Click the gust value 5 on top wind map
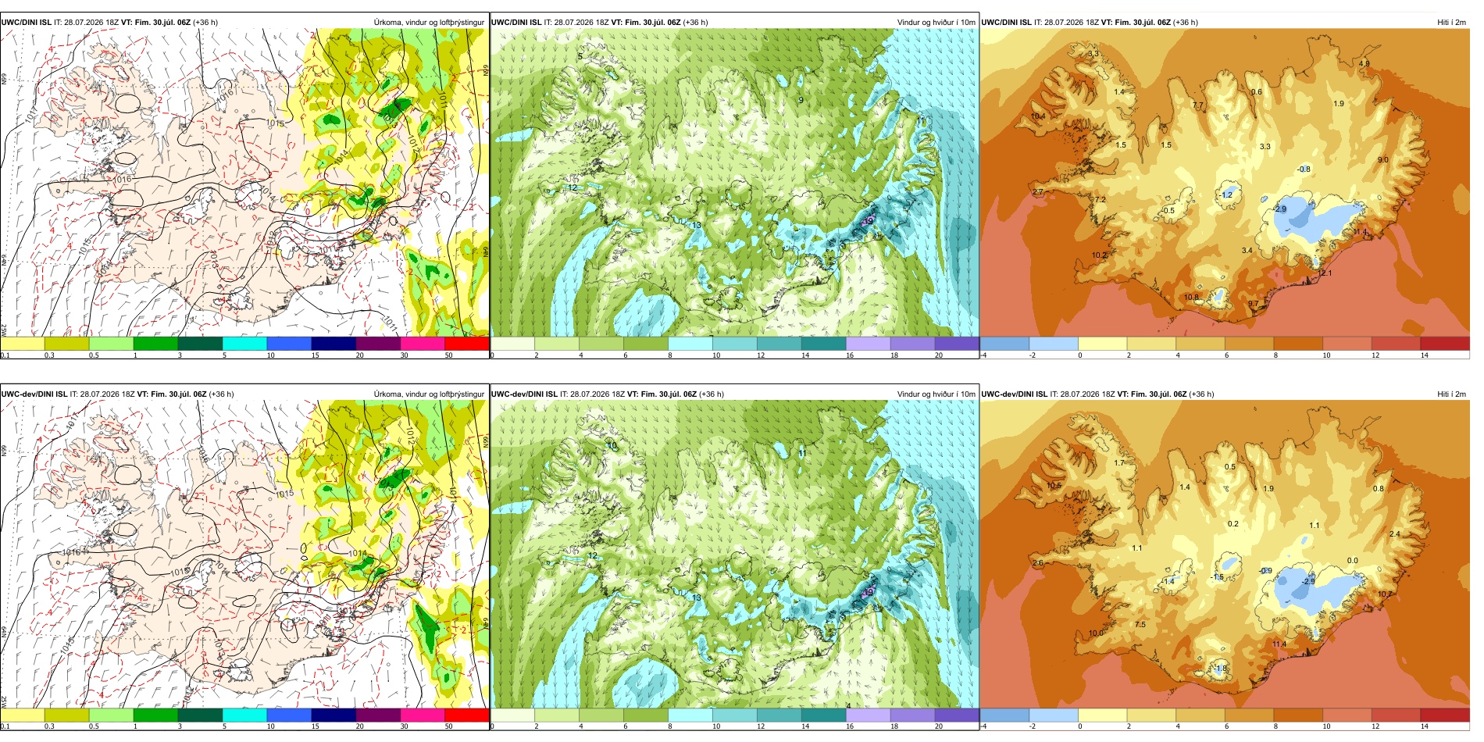 [580, 56]
